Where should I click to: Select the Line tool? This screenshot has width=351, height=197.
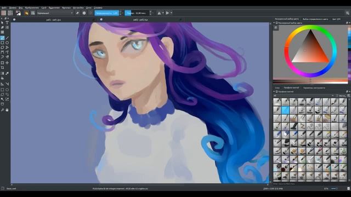pos(7,38)
